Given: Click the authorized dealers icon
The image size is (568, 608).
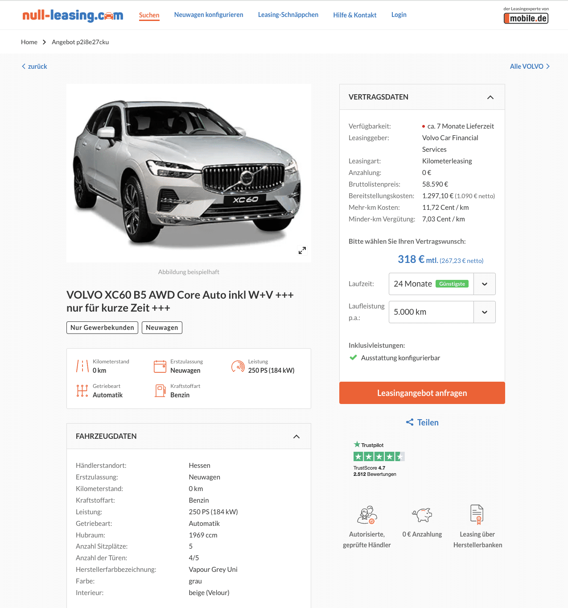Looking at the screenshot, I should point(367,515).
